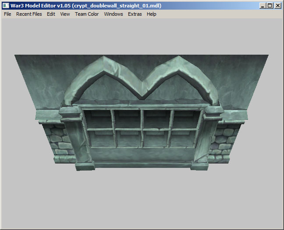Open the Recent Files menu
The image size is (284, 230).
click(x=29, y=14)
